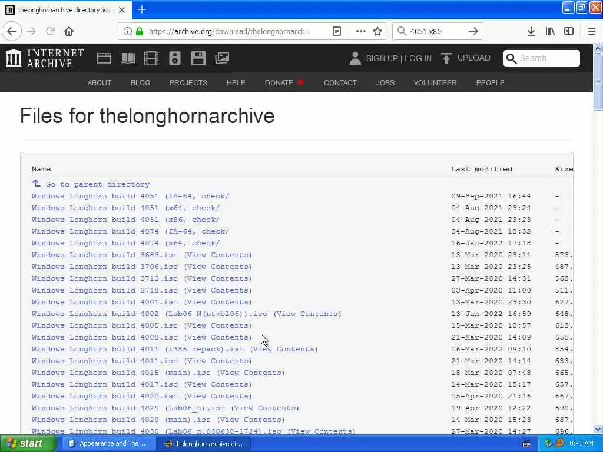Open the JOBS menu item

385,82
